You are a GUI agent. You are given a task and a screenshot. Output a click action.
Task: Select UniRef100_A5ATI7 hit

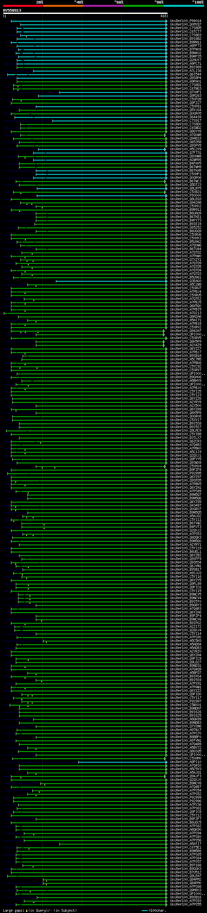[185, 844]
